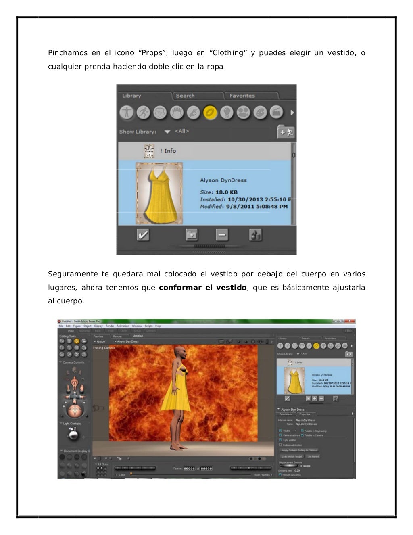The width and height of the screenshot is (413, 535).
Task: Toggle the Visible checkbox
Action: (x=280, y=431)
